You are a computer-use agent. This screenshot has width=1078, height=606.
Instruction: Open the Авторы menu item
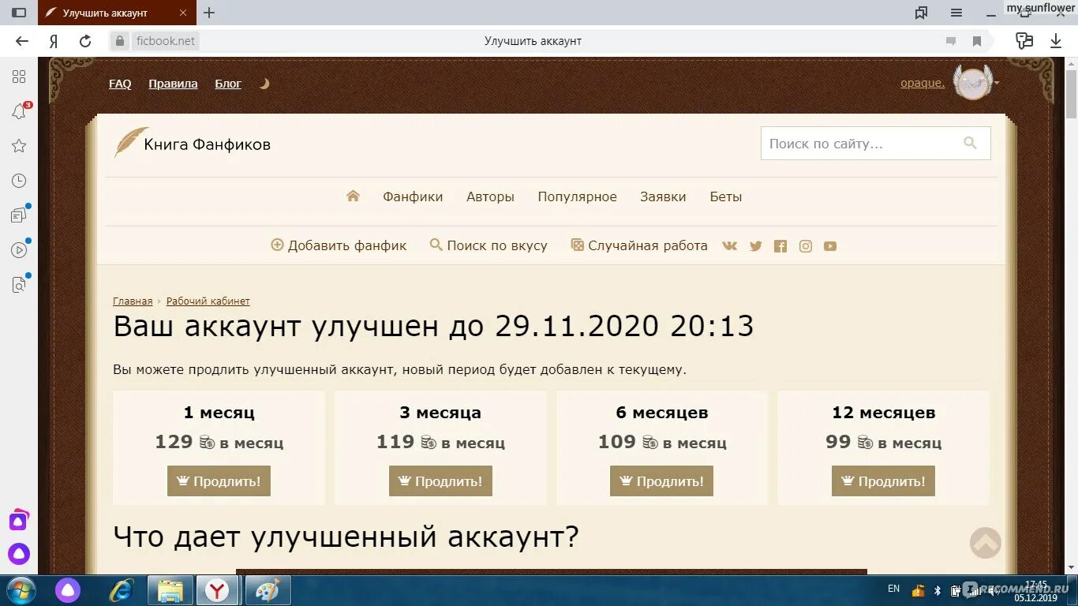(490, 197)
